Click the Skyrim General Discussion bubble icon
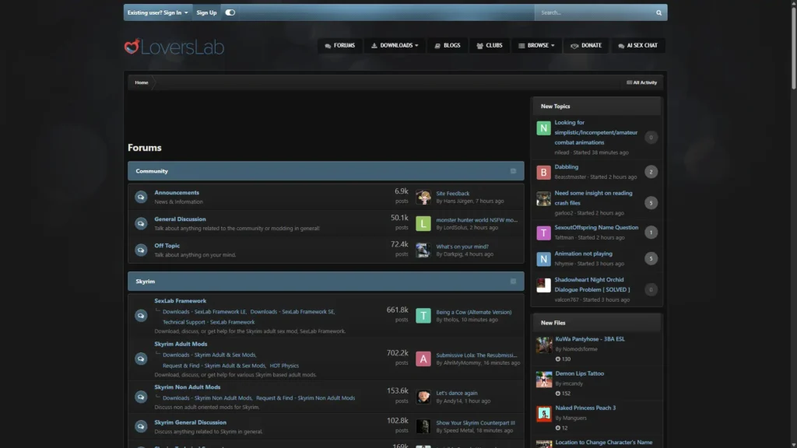This screenshot has height=448, width=797. (141, 426)
